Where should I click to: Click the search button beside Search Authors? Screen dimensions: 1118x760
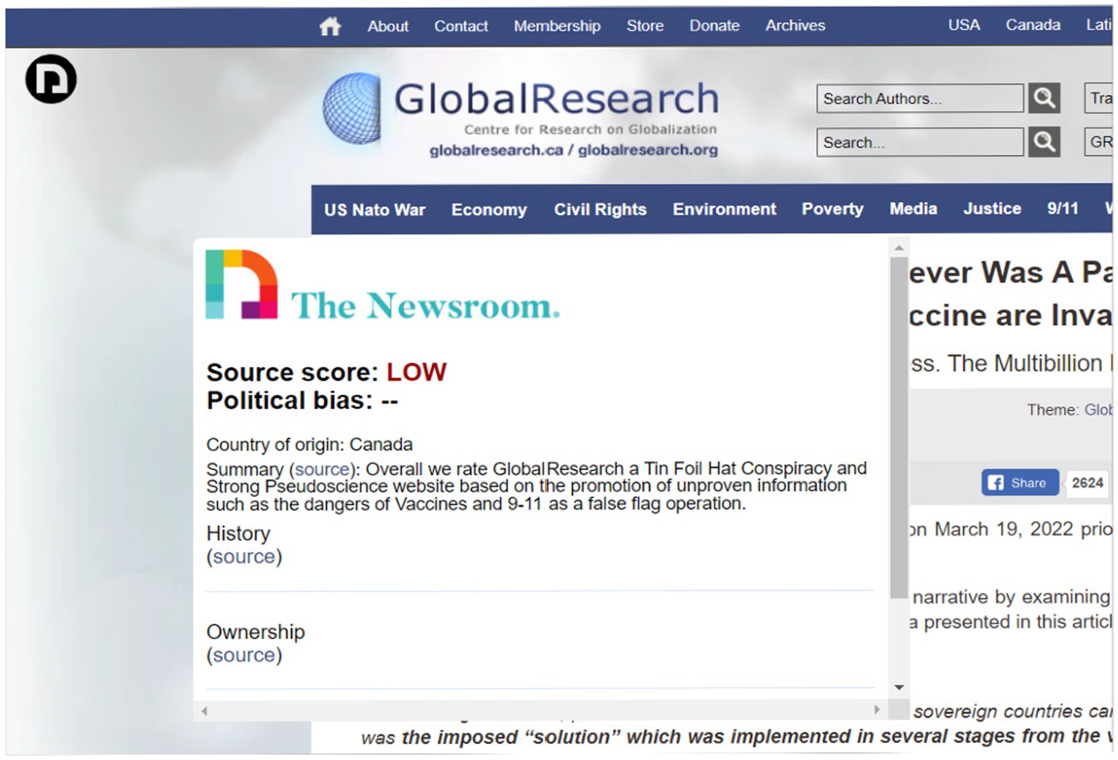[1044, 98]
